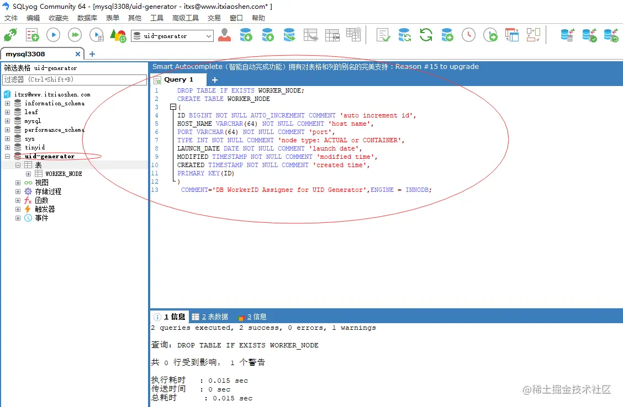Open the 数据库 menu
Viewport: 623px width, 407px height.
click(x=87, y=18)
